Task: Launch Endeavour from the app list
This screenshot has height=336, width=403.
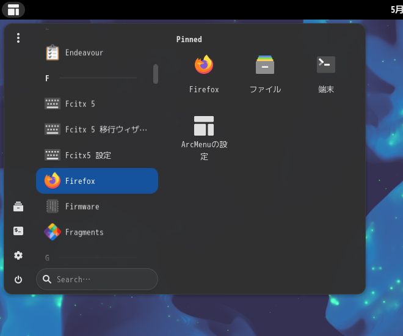Action: click(x=97, y=53)
